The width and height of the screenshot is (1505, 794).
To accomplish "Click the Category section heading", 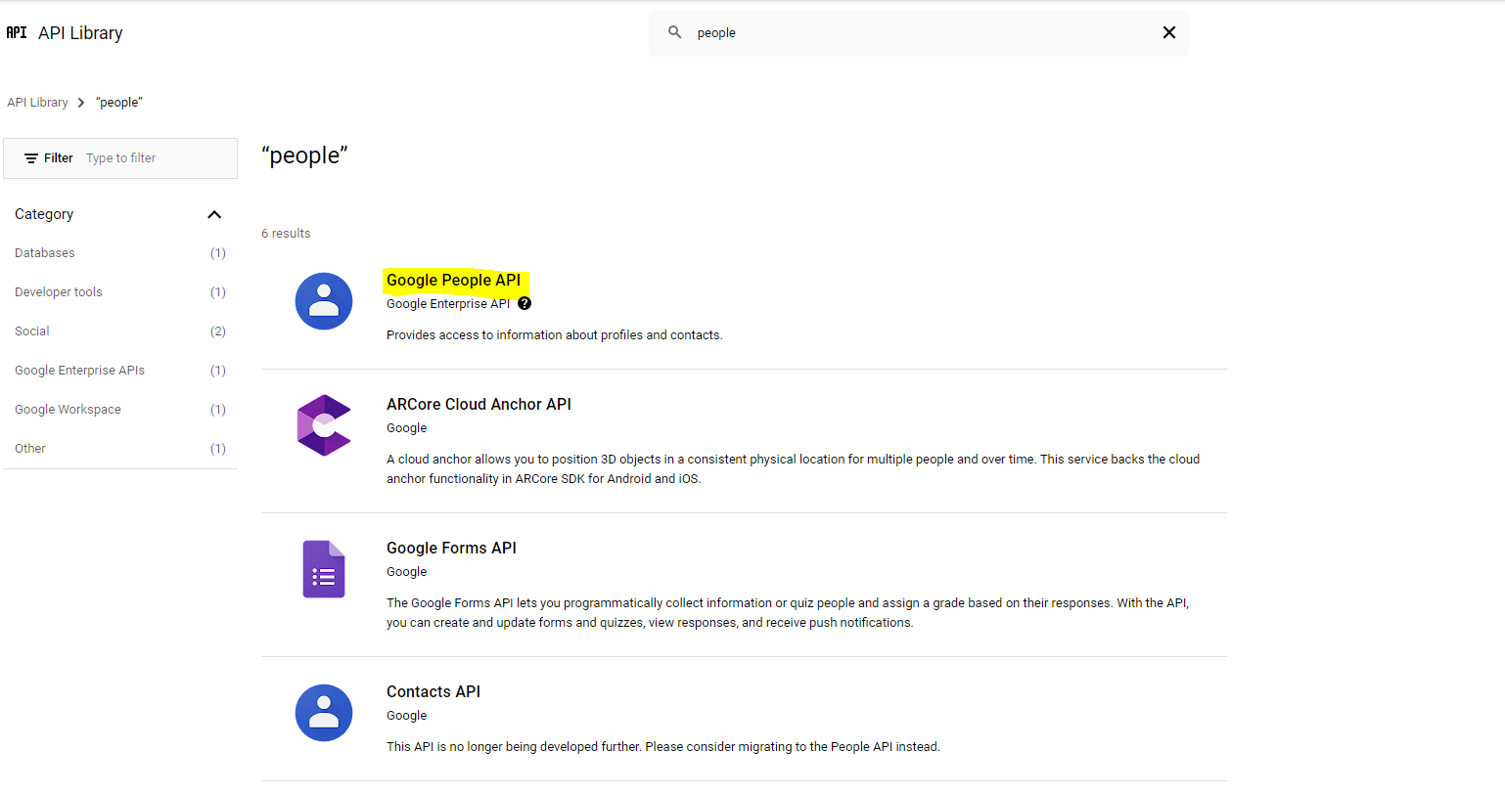I will (x=44, y=214).
